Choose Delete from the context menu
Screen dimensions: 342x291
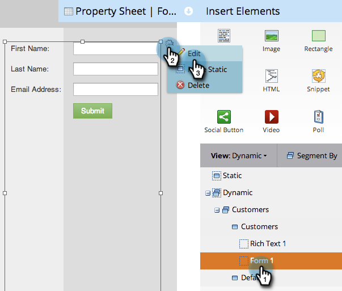point(198,85)
